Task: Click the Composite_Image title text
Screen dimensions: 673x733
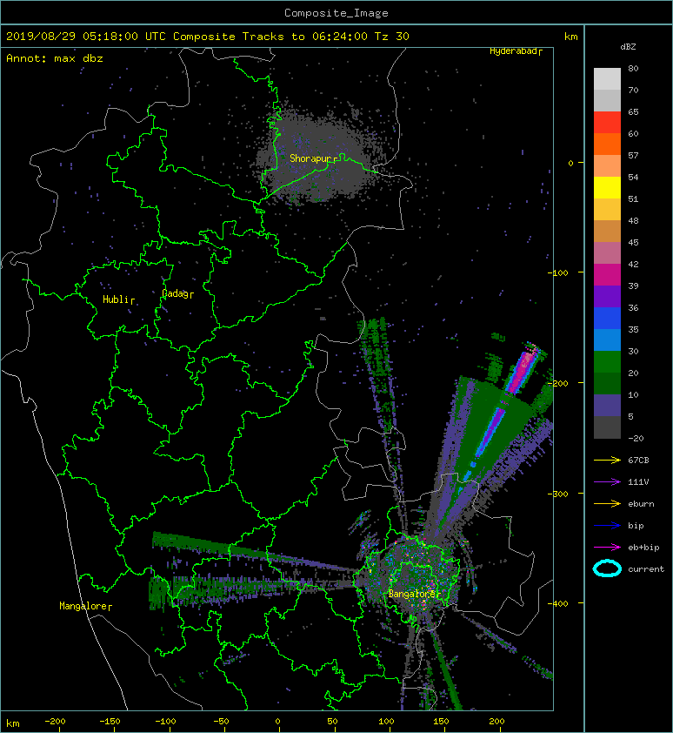Action: 336,12
